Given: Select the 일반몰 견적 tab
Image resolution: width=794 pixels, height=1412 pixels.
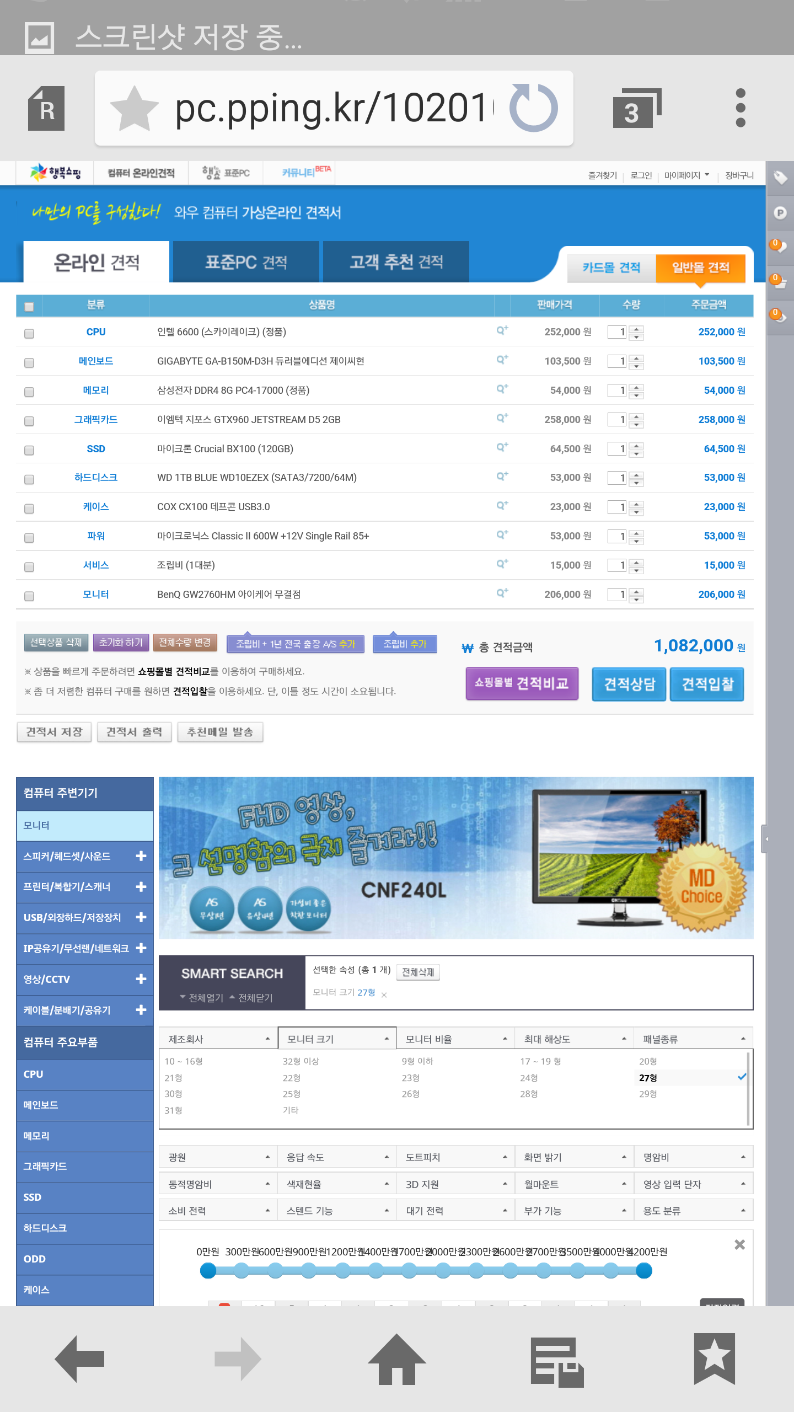Looking at the screenshot, I should point(700,268).
